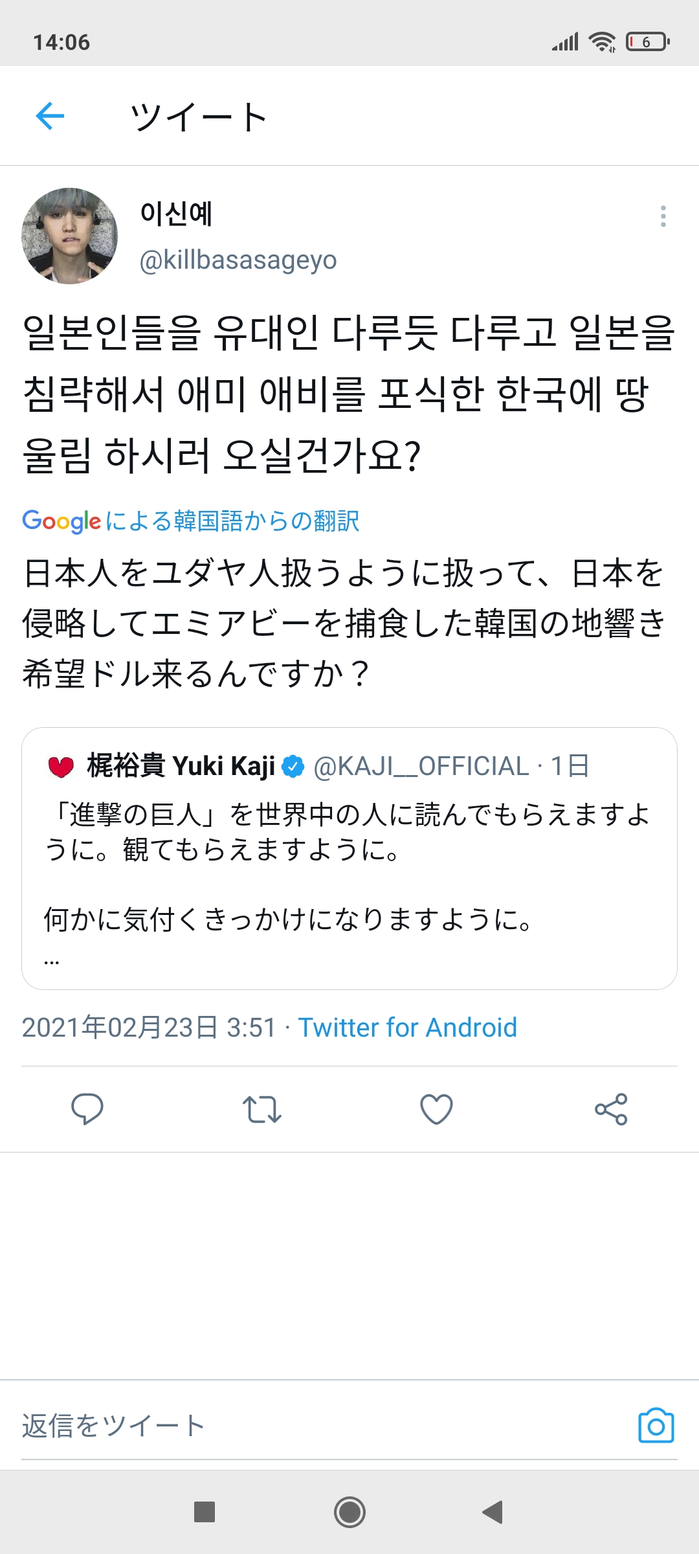Open the quoted 梶裕貴 Yuki Kaji tweet
This screenshot has width=699, height=1554.
coord(349,858)
